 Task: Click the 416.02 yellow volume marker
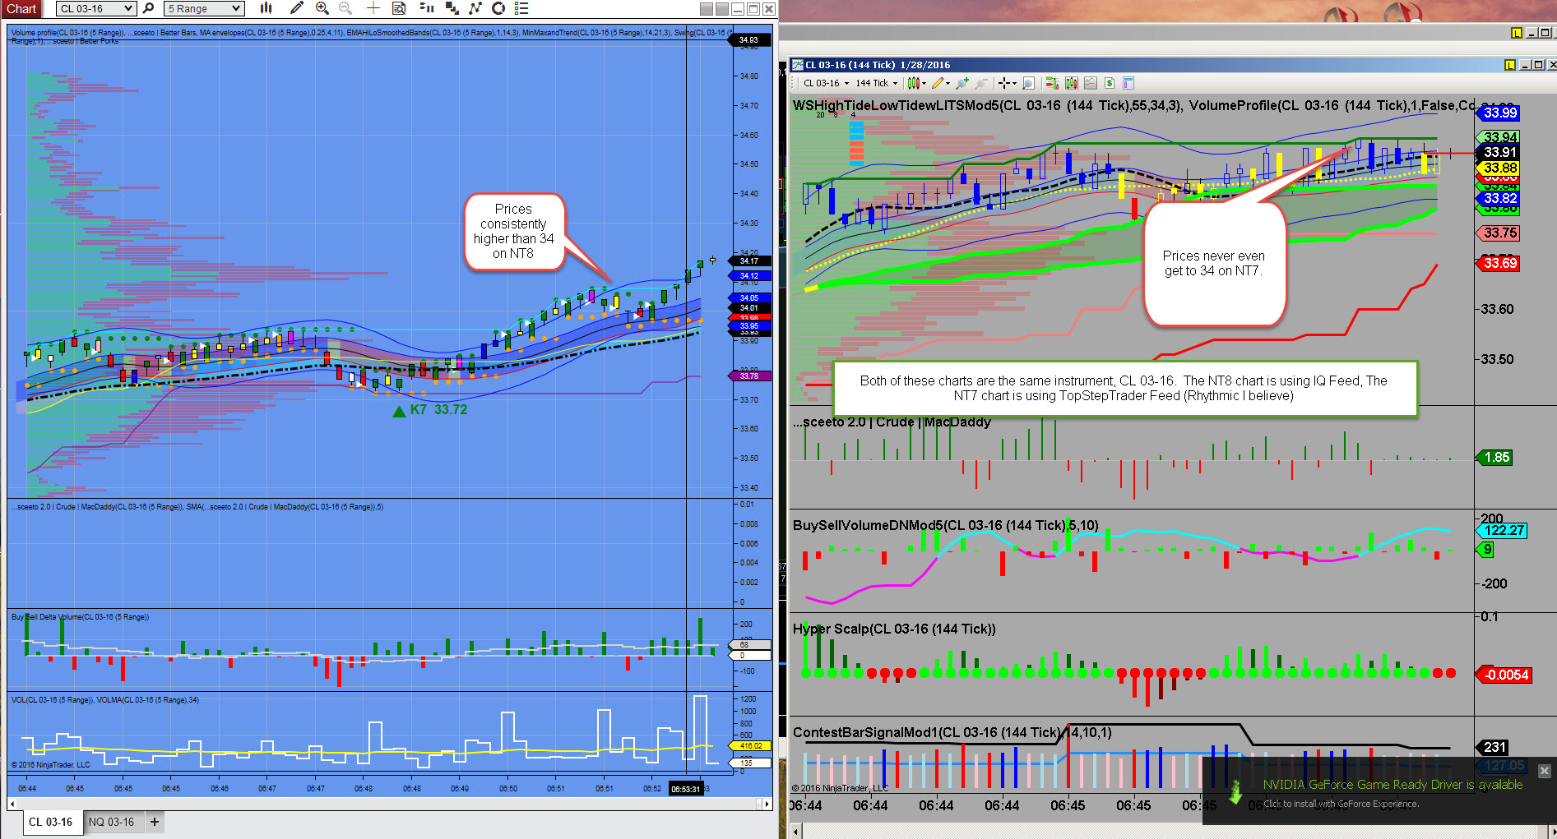point(750,746)
